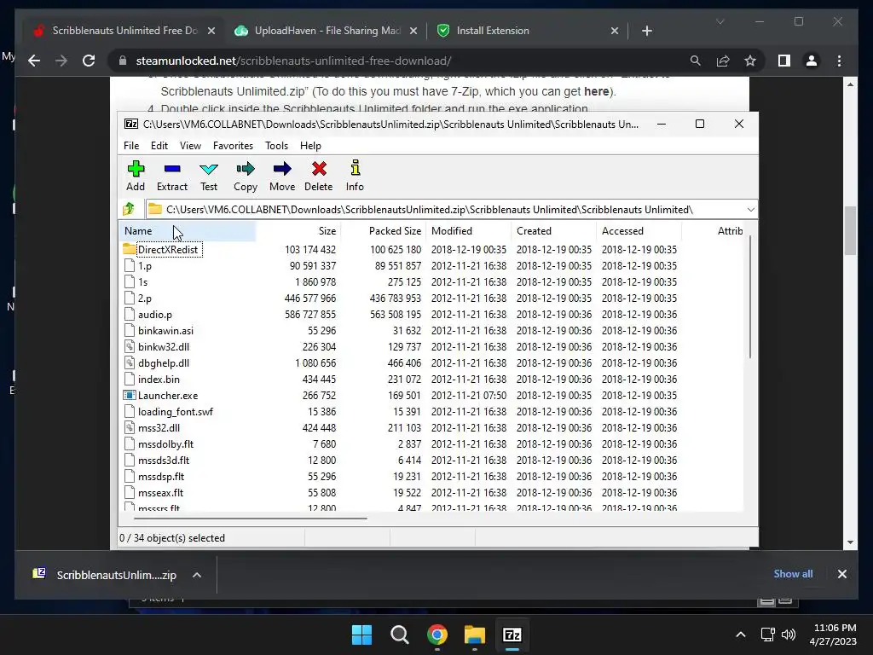Open the View menu

point(190,145)
